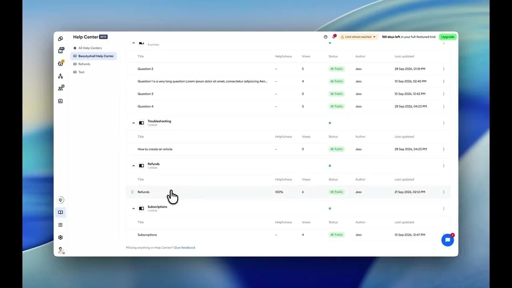The height and width of the screenshot is (288, 512).
Task: Select Beautyshall Help Center in the sidebar
Action: 94,56
